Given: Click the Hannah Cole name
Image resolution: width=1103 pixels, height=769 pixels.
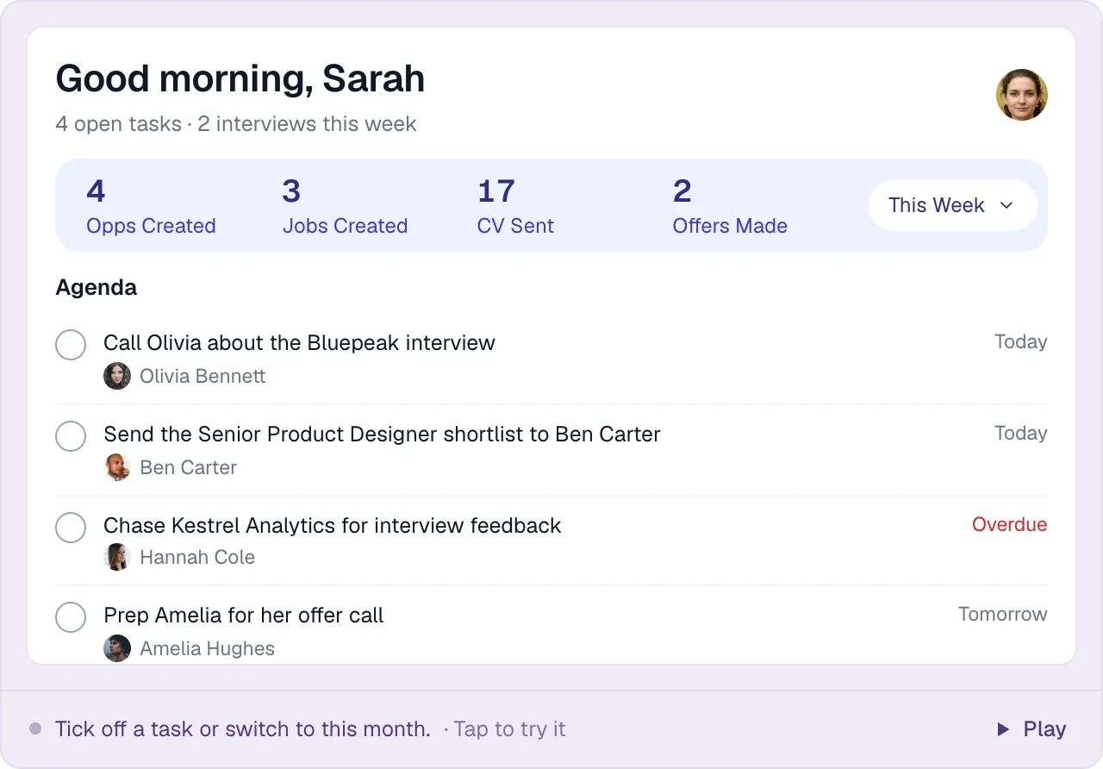Looking at the screenshot, I should (x=197, y=557).
